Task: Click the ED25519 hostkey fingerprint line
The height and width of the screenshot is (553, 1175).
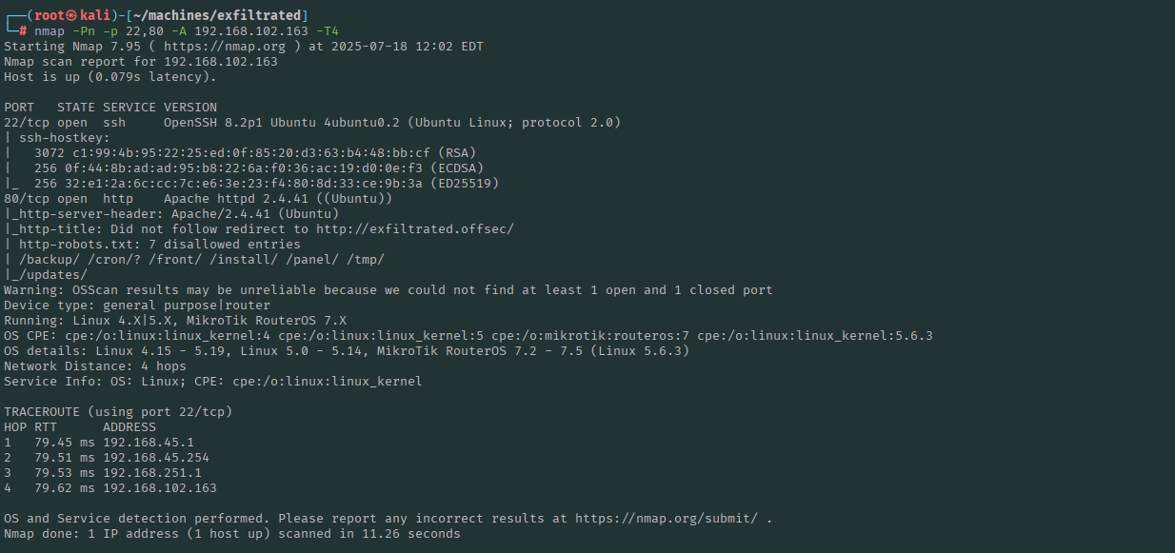Action: 248,183
